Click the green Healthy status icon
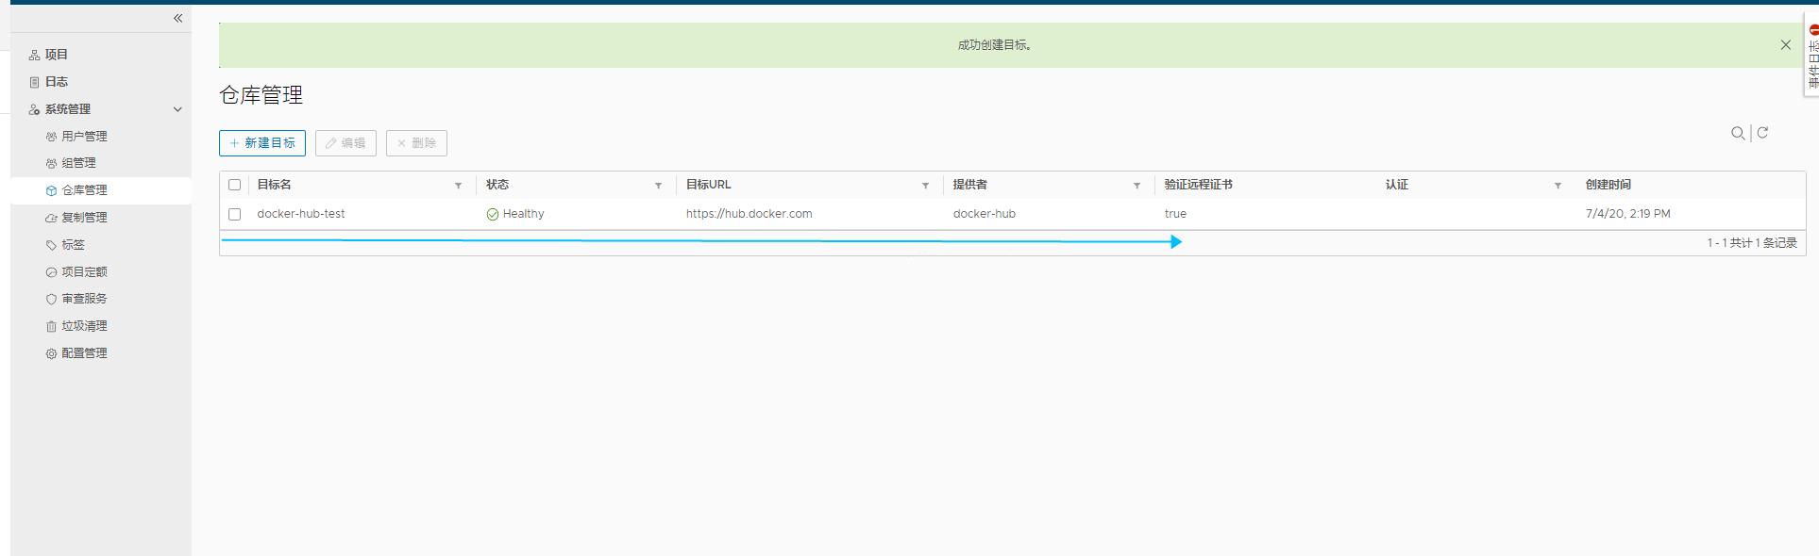 (x=493, y=214)
